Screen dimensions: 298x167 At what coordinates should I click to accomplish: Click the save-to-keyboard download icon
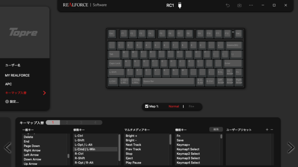pos(240,5)
